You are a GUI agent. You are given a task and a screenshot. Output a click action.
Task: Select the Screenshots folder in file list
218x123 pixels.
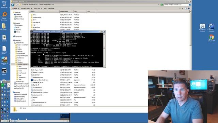[x=36, y=27]
